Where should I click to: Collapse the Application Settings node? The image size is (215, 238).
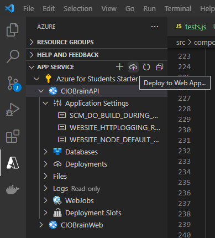click(45, 104)
